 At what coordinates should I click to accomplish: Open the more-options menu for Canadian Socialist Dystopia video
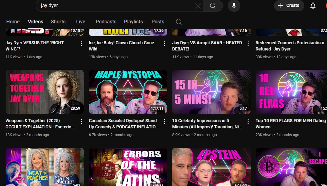(x=165, y=122)
